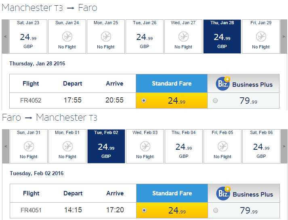Select Business Plus radio for flight FR4051
Viewport: 288px width, 220px height.
tap(216, 210)
